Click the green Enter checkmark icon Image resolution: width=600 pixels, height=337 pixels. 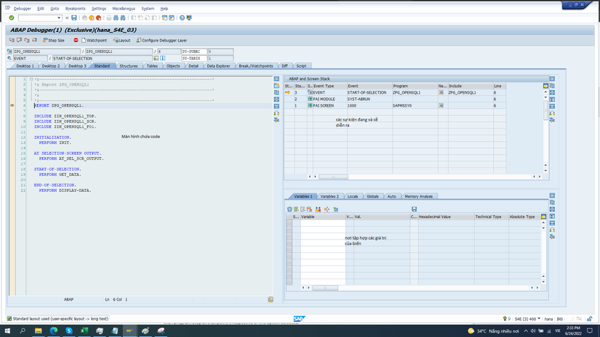point(12,17)
